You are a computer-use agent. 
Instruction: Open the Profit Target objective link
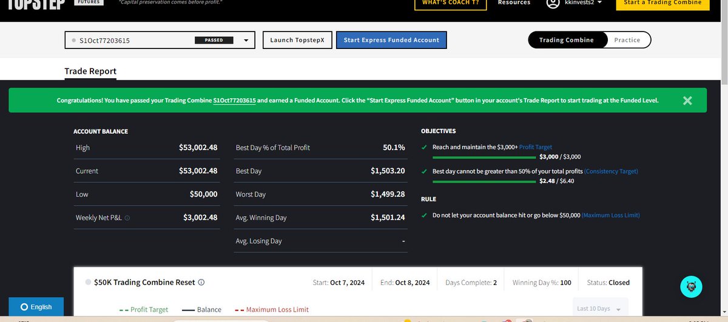pos(536,147)
